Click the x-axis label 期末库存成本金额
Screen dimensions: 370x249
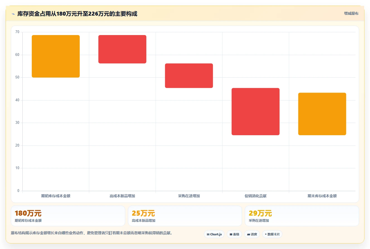(x=322, y=196)
